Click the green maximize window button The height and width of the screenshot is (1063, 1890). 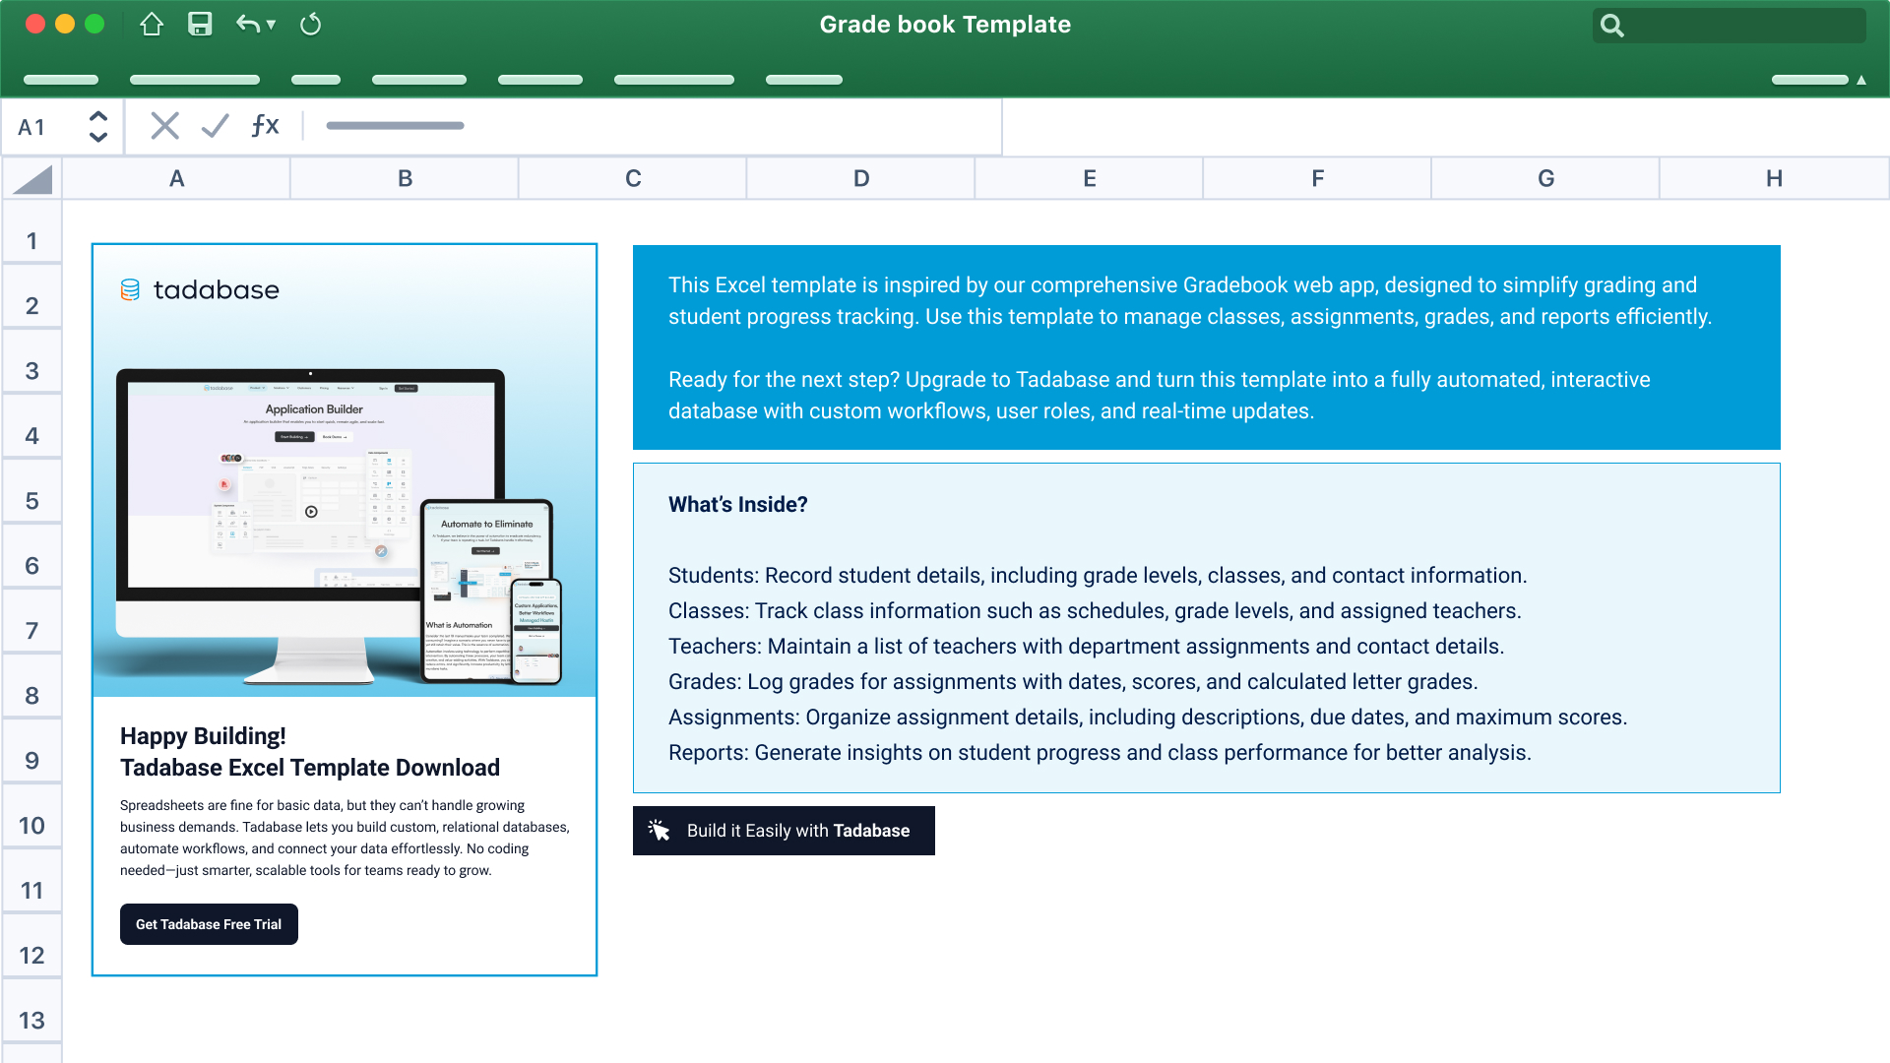pos(94,25)
